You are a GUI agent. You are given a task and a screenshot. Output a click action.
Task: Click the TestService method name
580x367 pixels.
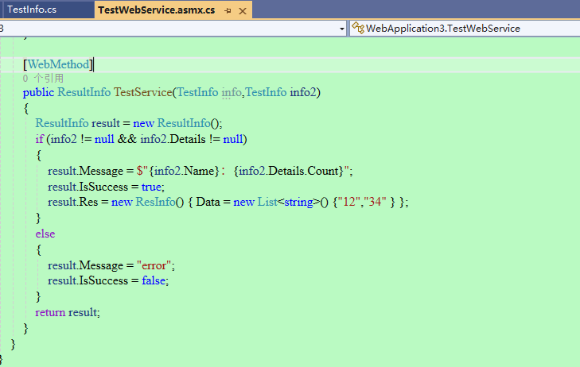tap(142, 93)
